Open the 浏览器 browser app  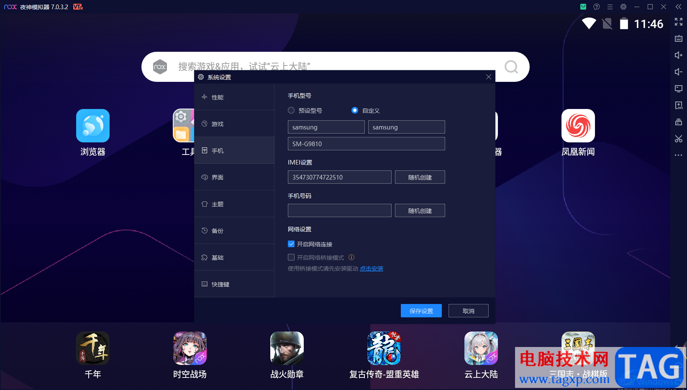point(93,126)
